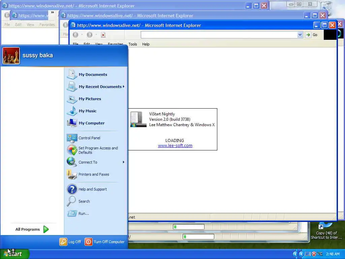
Task: Open the Tools menu in front IE window
Action: 133,44
